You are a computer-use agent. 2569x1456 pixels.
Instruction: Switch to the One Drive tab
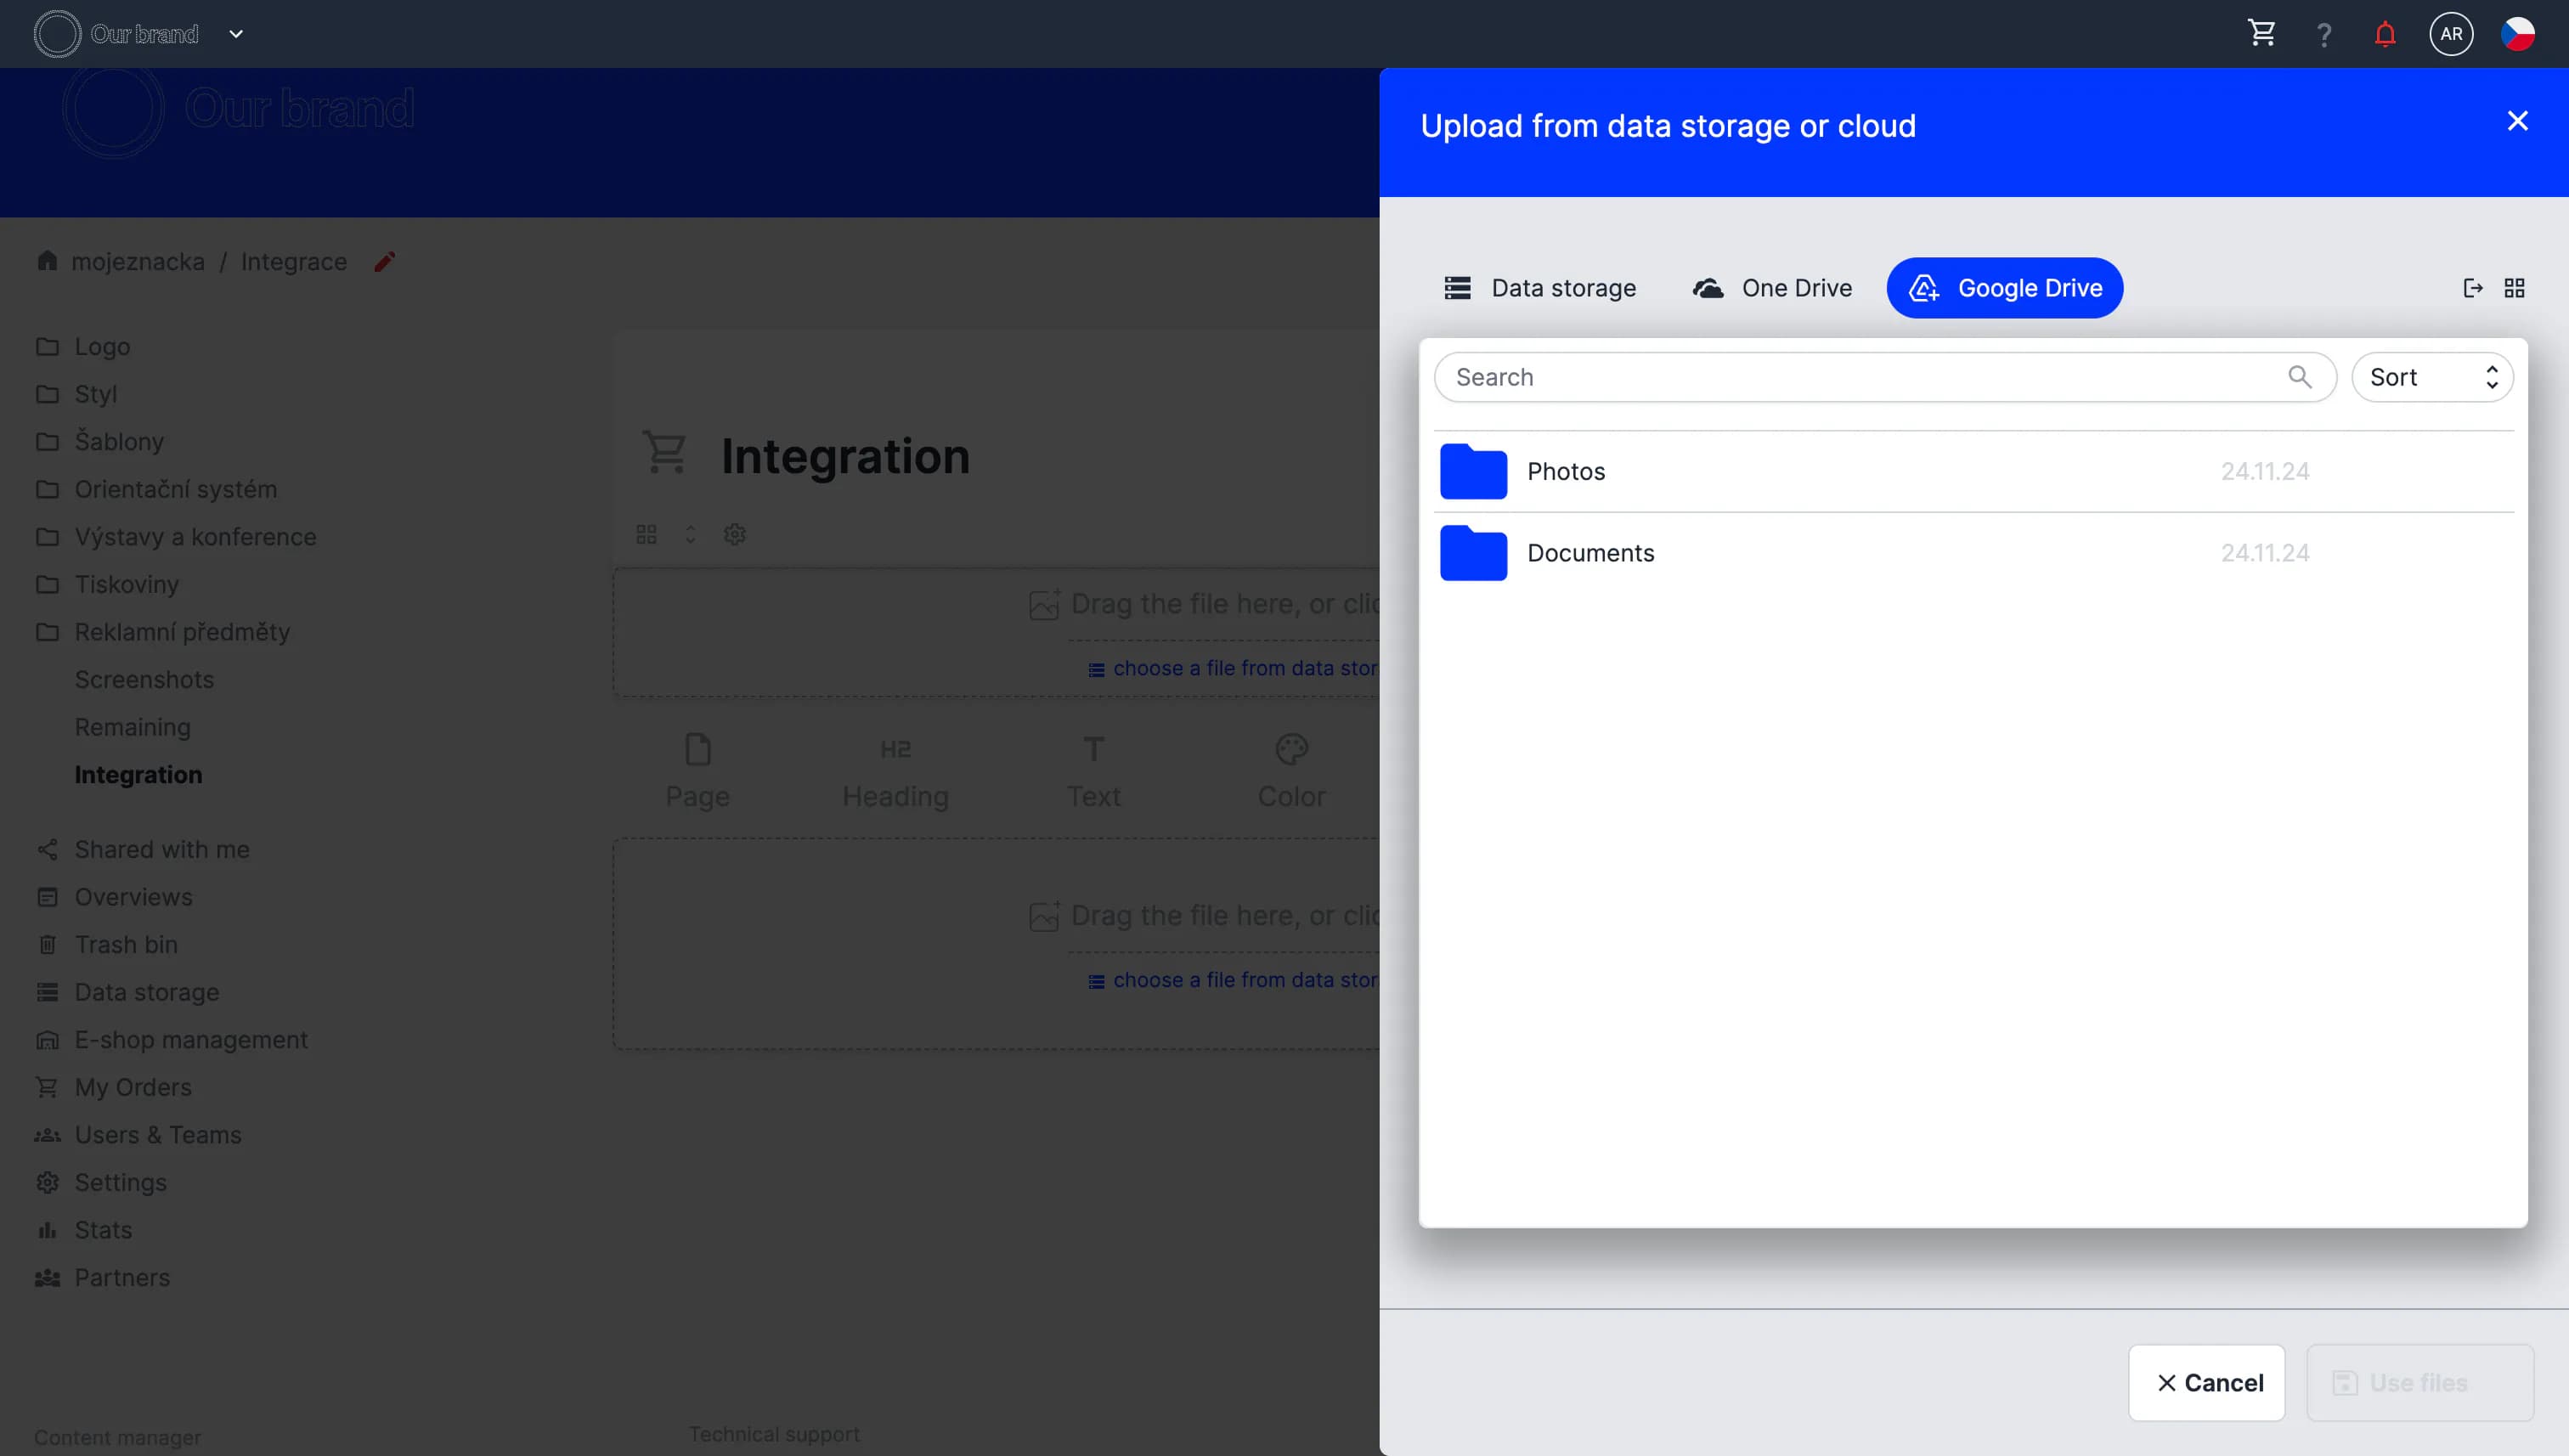[x=1772, y=288]
